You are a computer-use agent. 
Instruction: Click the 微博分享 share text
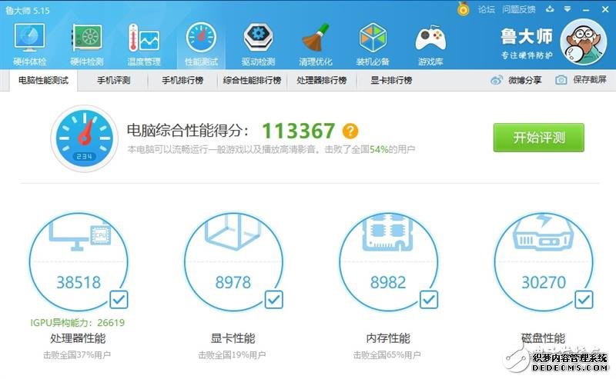525,80
